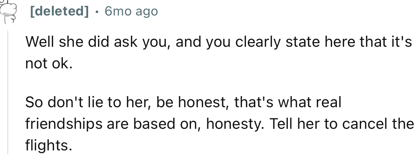
Task: Click the word "flights." at the end
Action: pyautogui.click(x=46, y=145)
